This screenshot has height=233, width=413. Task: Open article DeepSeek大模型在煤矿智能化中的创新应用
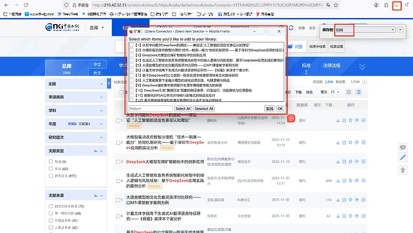[165, 162]
